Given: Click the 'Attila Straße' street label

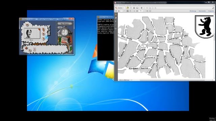Looking at the screenshot, I should [152, 69].
